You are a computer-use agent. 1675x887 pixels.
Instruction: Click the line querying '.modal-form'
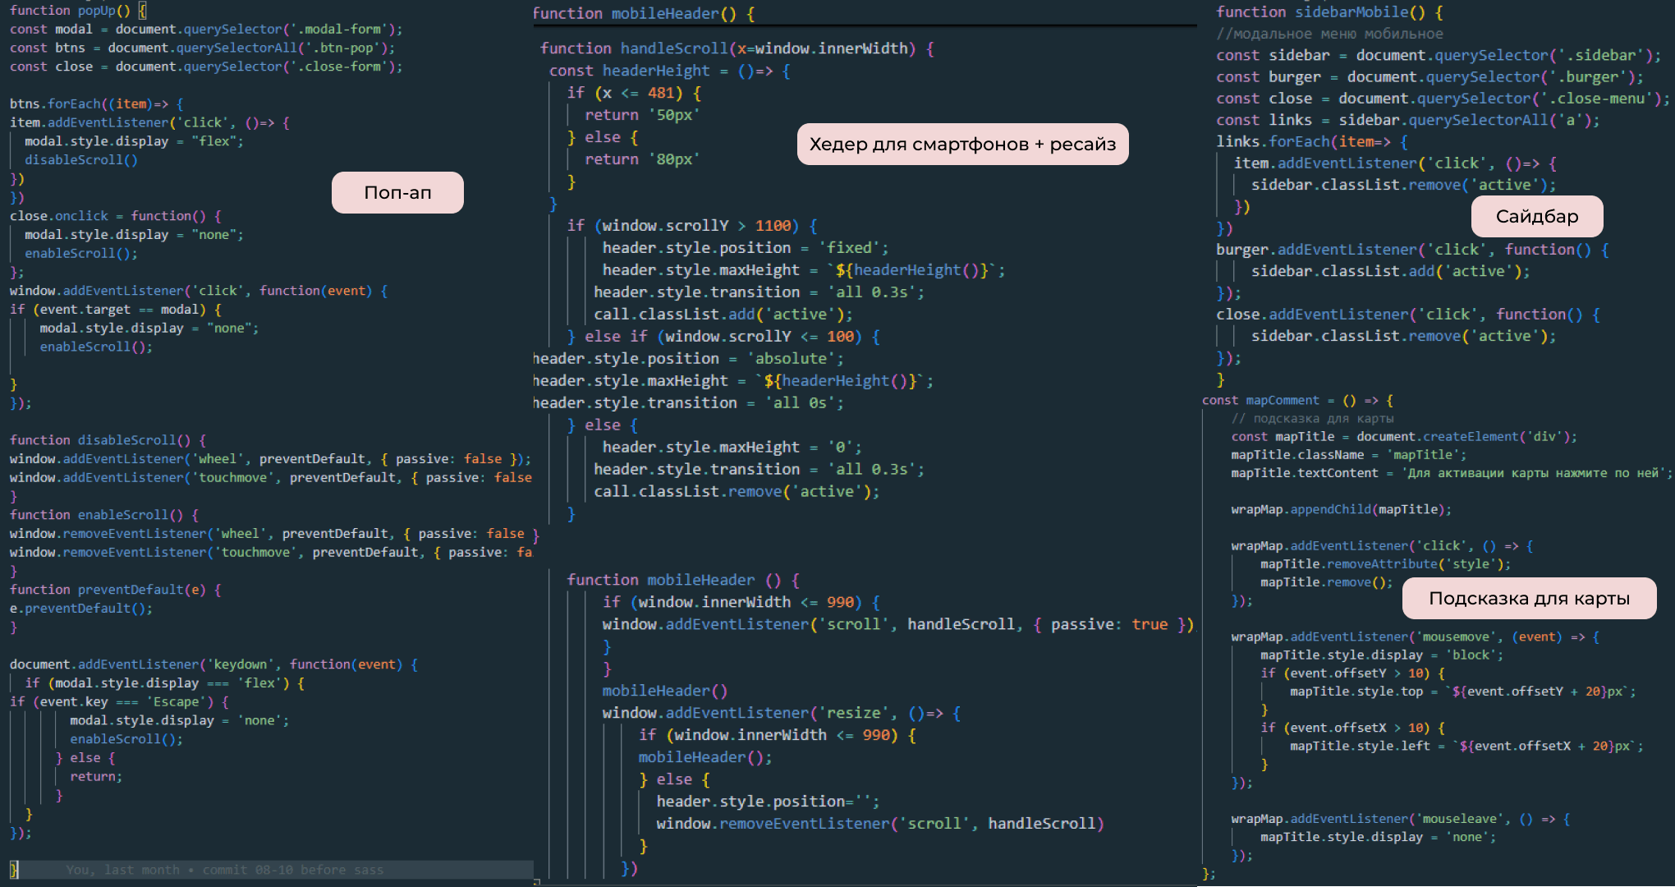click(x=206, y=30)
